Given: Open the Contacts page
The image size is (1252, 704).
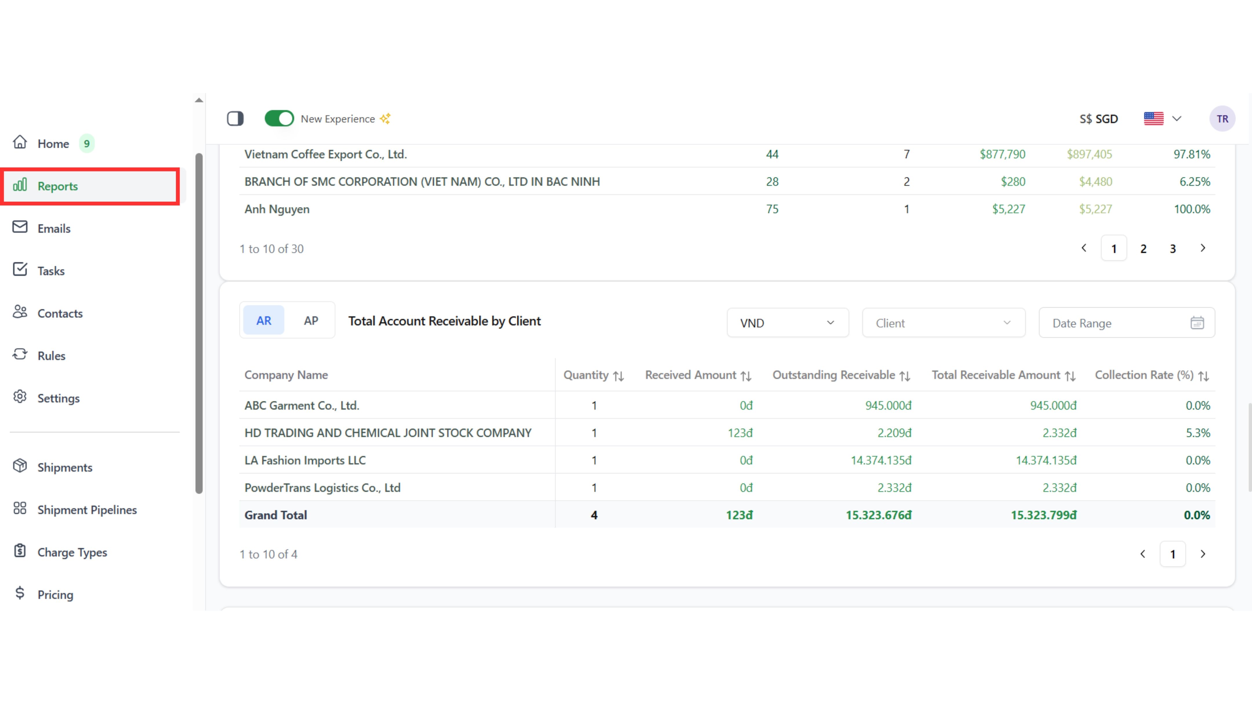Looking at the screenshot, I should point(60,313).
